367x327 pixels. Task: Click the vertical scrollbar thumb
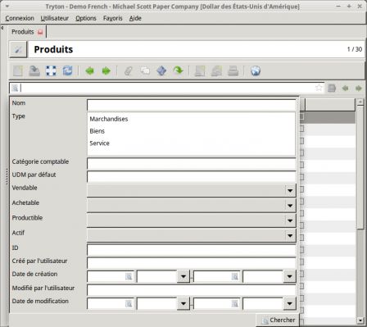pyautogui.click(x=360, y=167)
